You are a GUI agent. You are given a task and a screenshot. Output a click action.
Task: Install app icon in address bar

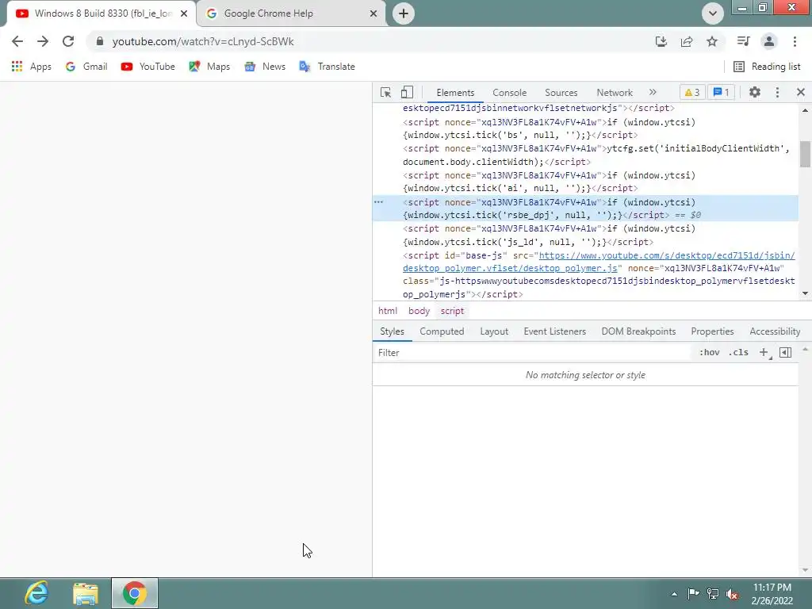point(661,41)
